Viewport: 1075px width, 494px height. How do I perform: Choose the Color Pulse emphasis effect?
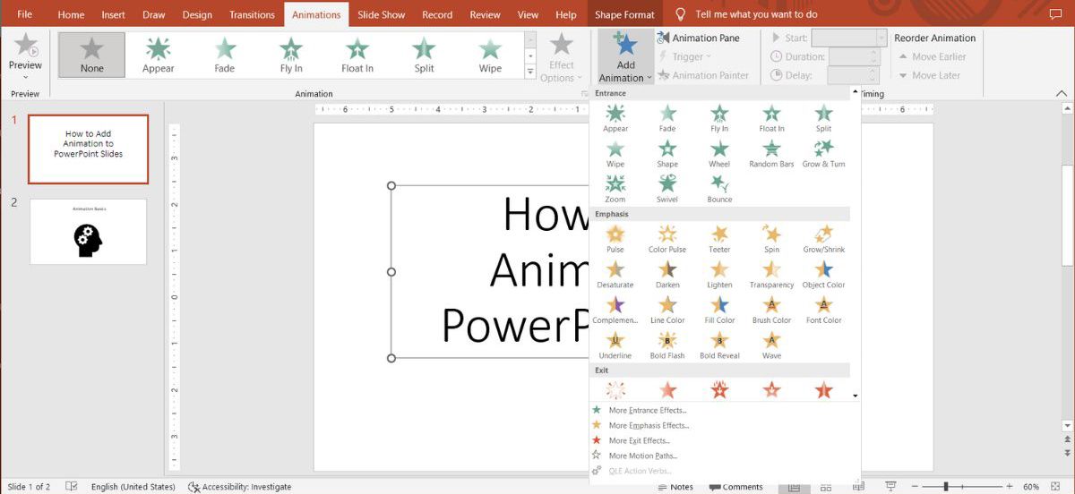tap(667, 239)
